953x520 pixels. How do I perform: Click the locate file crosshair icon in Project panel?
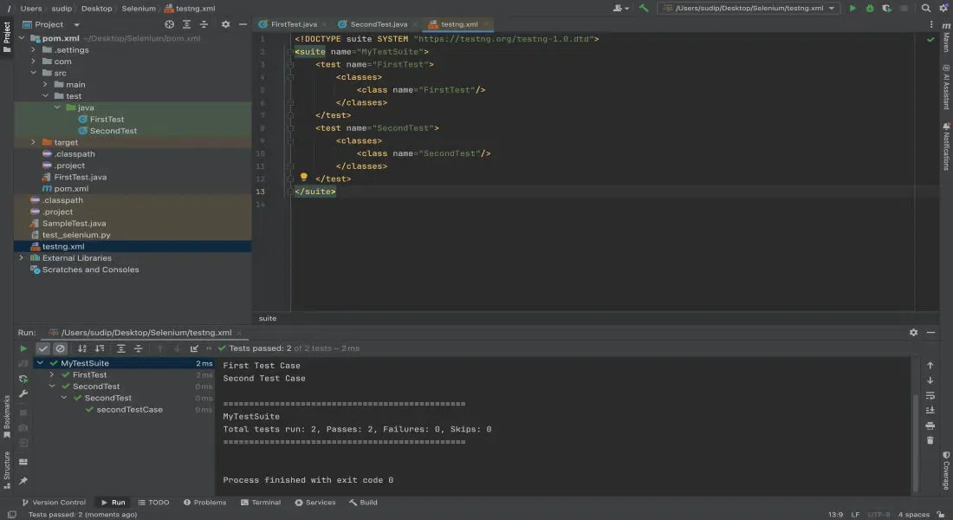click(169, 25)
